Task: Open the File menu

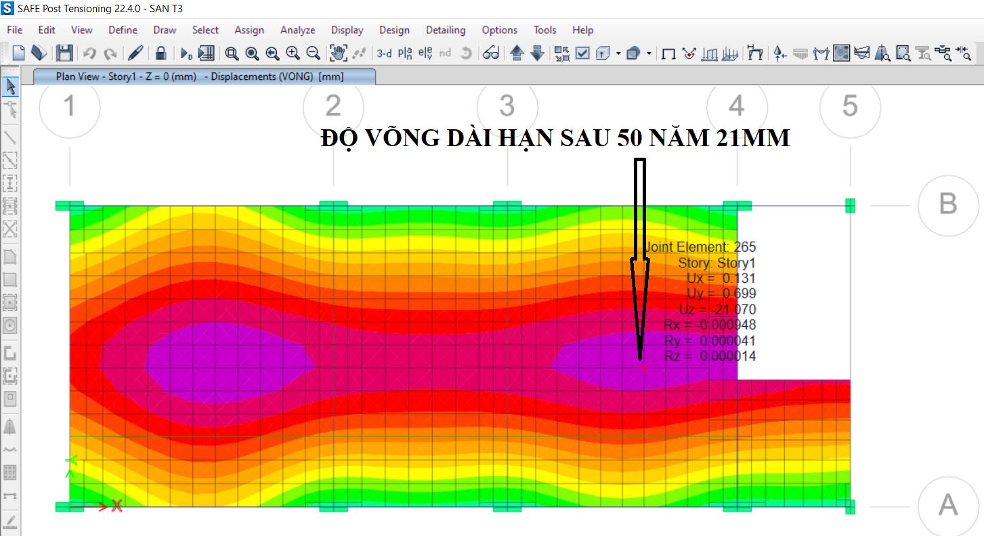Action: point(14,30)
